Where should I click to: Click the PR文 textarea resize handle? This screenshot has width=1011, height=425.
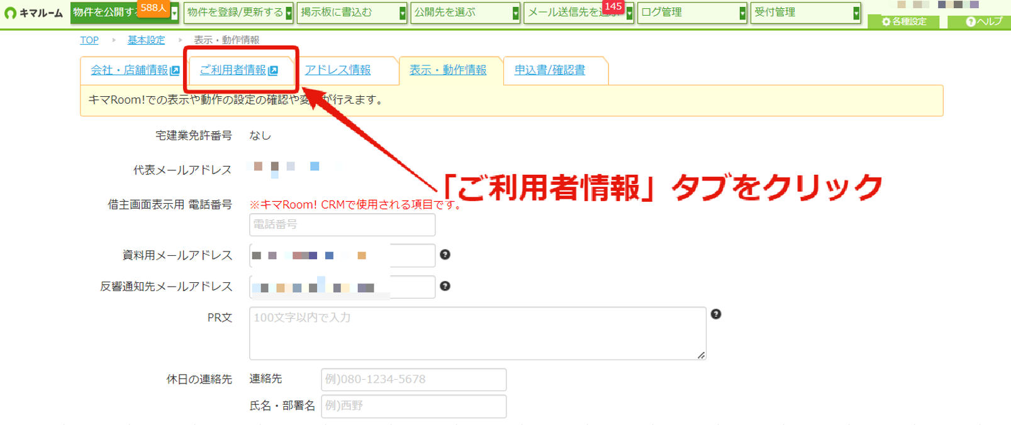[x=701, y=355]
